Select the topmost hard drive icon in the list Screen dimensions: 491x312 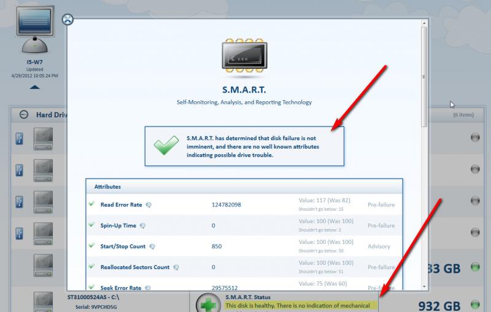tap(43, 139)
